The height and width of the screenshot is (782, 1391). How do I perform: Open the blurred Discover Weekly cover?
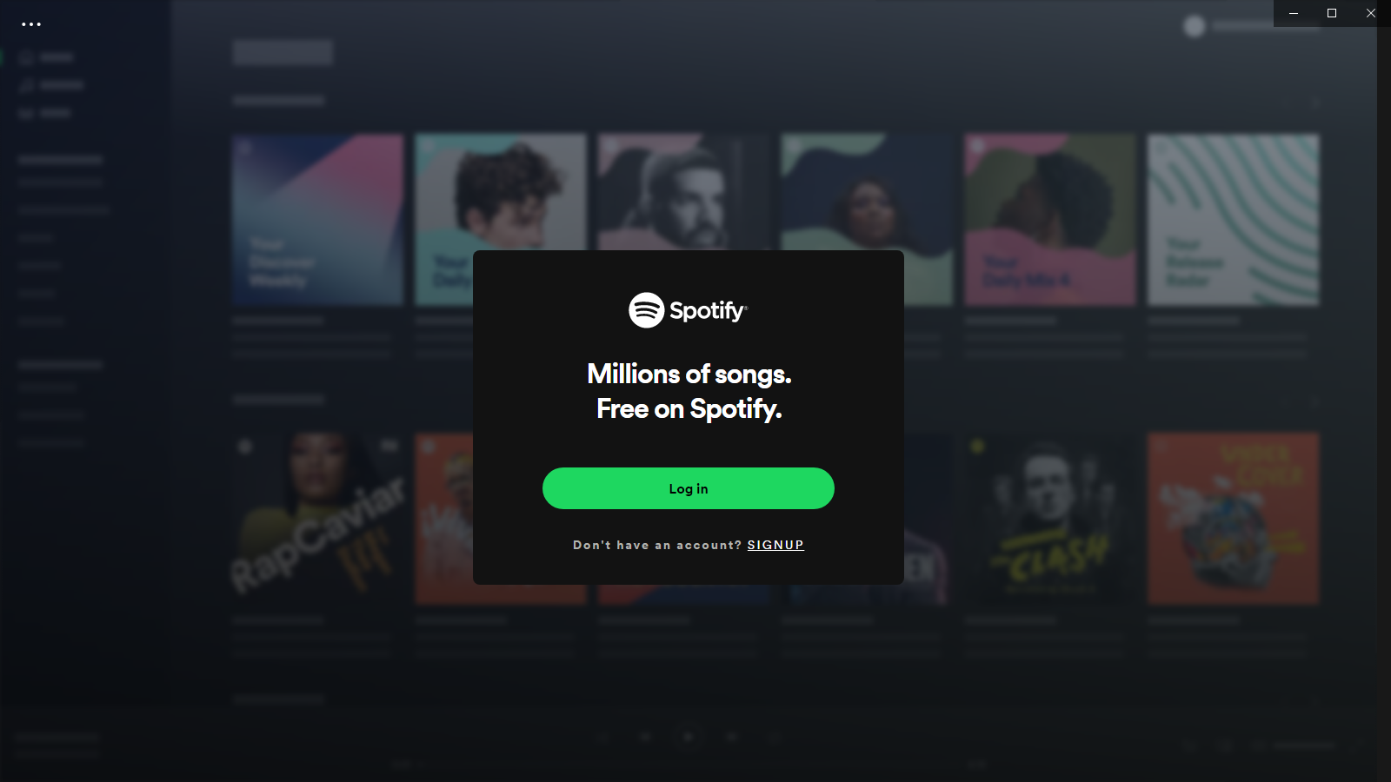pos(318,220)
